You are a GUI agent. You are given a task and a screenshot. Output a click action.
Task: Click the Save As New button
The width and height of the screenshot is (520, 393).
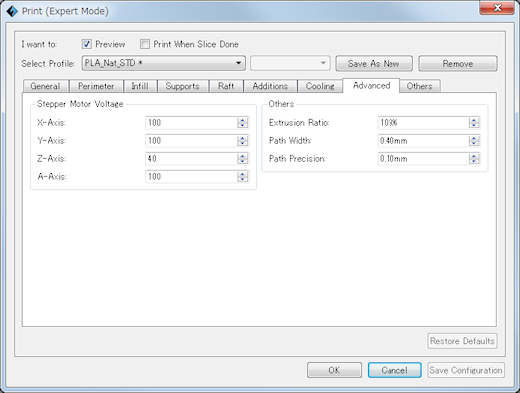[x=374, y=63]
